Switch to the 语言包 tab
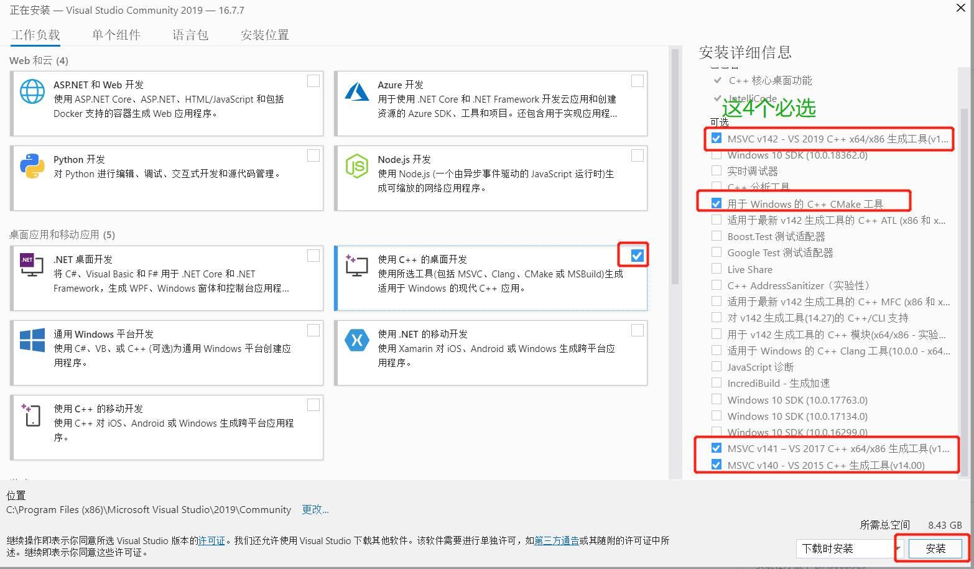 (x=190, y=35)
